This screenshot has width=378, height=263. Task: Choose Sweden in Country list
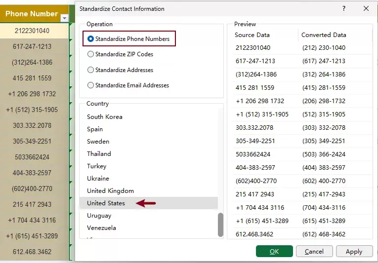pyautogui.click(x=149, y=142)
